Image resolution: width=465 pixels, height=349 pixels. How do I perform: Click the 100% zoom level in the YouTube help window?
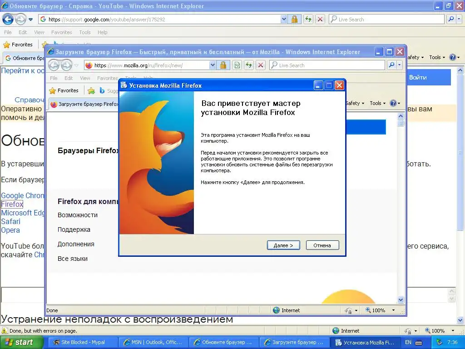(435, 331)
